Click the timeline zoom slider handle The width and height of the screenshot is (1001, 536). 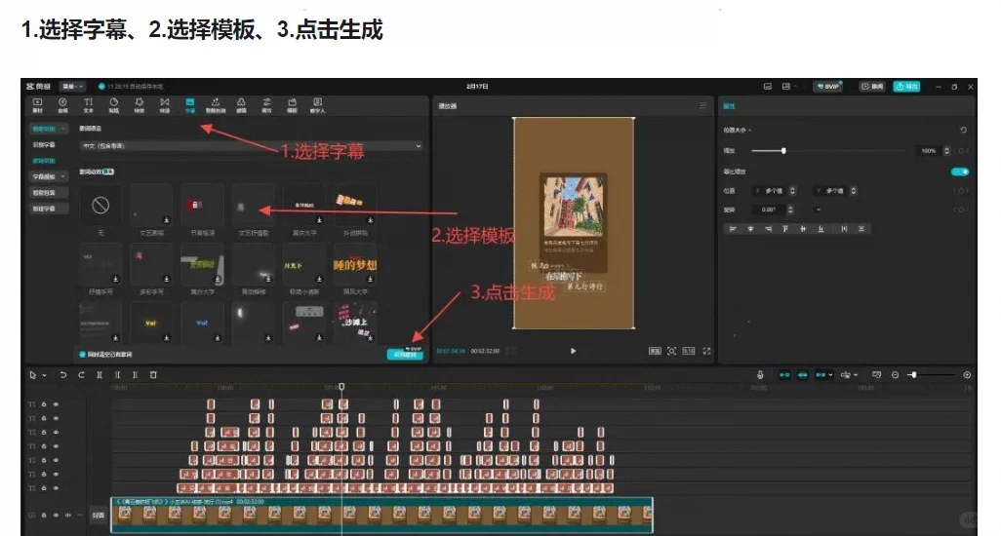pyautogui.click(x=913, y=375)
